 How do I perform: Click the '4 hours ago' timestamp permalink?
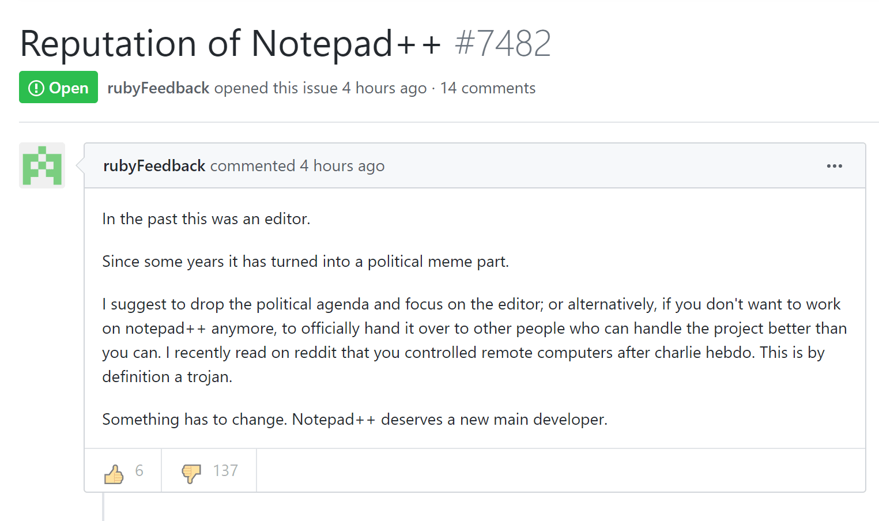coord(342,165)
